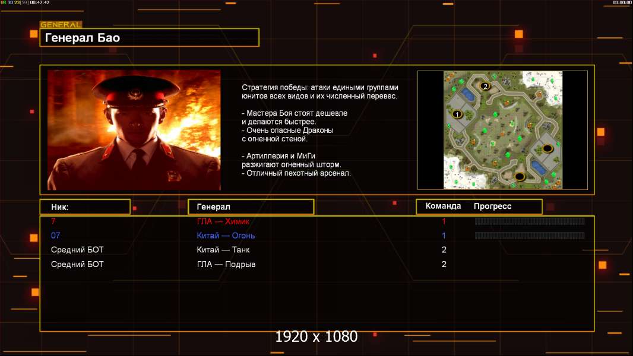Image resolution: width=633 pixels, height=356 pixels.
Task: Click start position marker 1 on minimap
Action: (457, 115)
